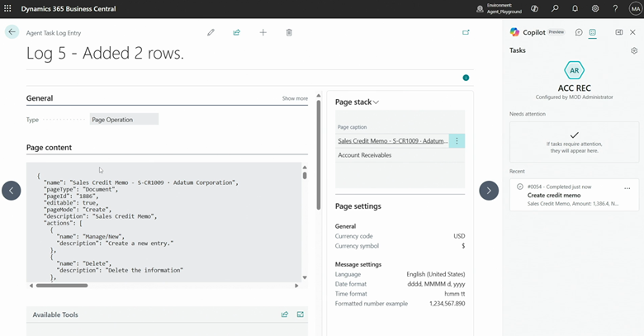Screen dimensions: 644x336
Task: Select the Copilot tasks icon
Action: [592, 32]
